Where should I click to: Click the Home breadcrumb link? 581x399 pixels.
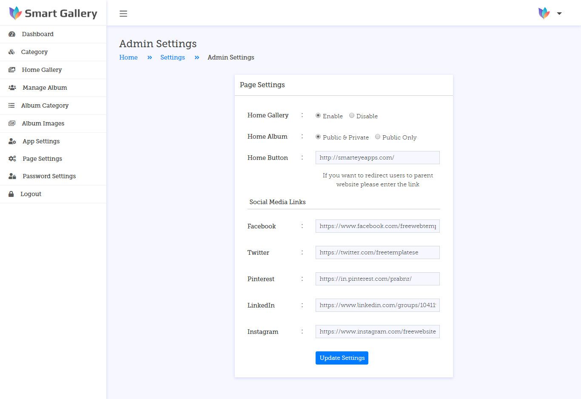coord(128,57)
